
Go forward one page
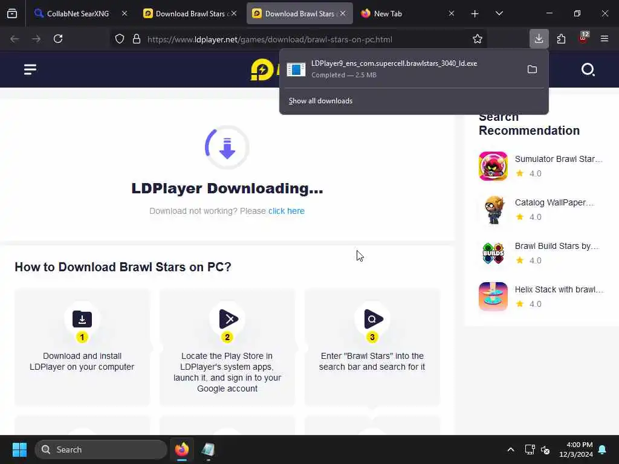(36, 39)
